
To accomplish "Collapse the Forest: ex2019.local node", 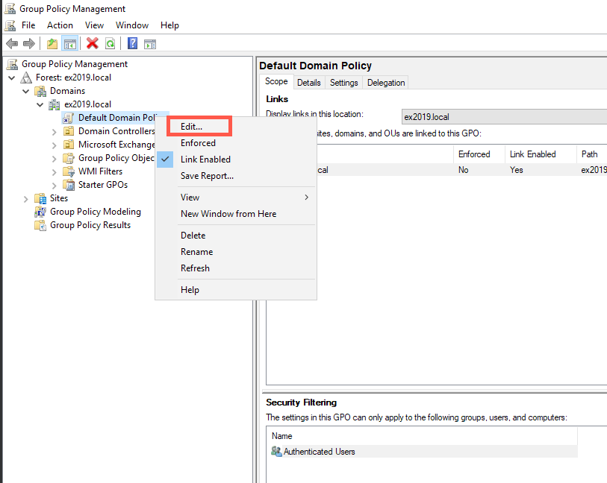I will coord(12,78).
